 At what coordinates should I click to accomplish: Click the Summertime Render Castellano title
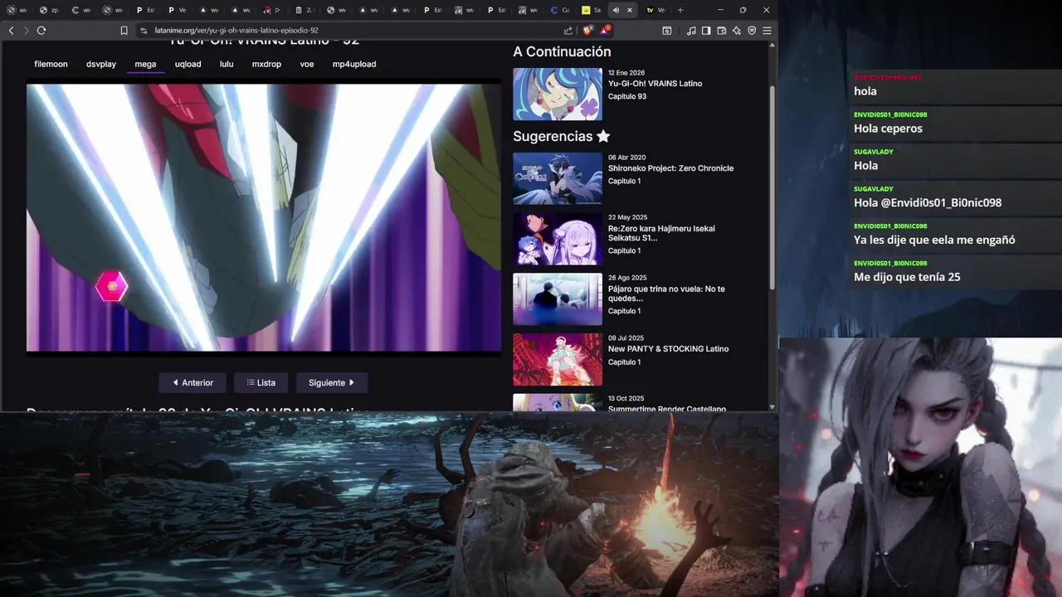[666, 409]
